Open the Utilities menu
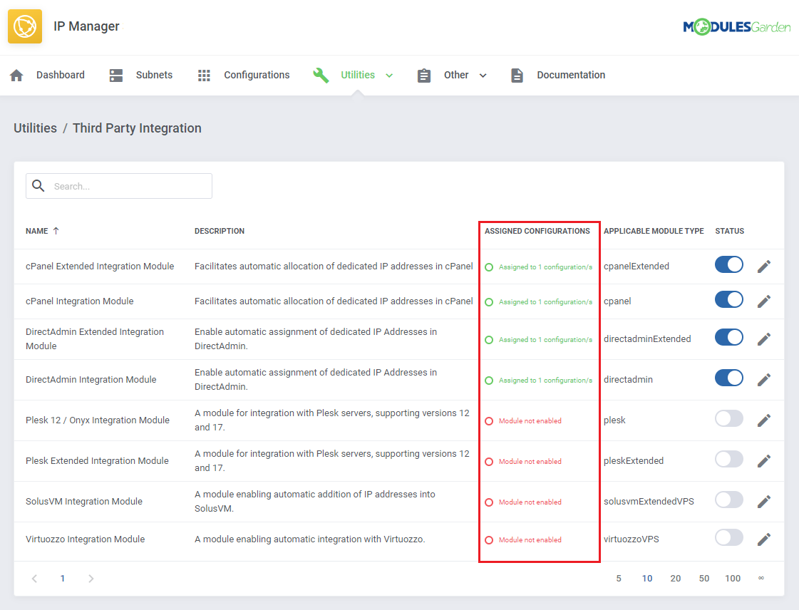Screen dimensions: 799x610 pyautogui.click(x=358, y=75)
